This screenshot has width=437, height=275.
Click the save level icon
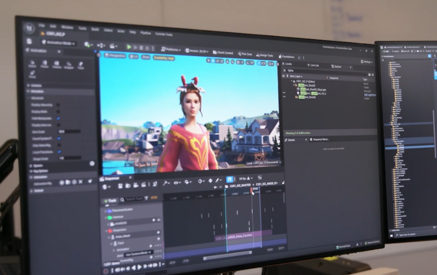pyautogui.click(x=29, y=41)
